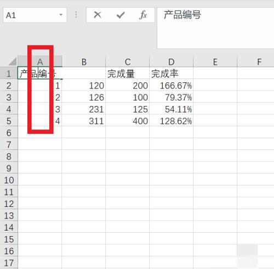Select row 15 header
Screen dimensions: 274x269
pyautogui.click(x=9, y=239)
